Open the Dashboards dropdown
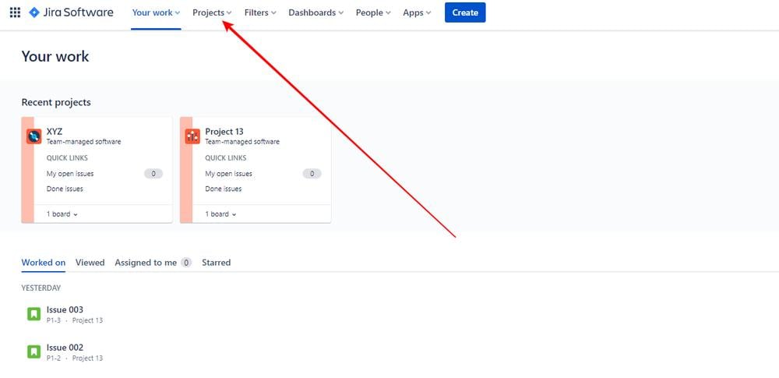The image size is (779, 378). pyautogui.click(x=316, y=12)
